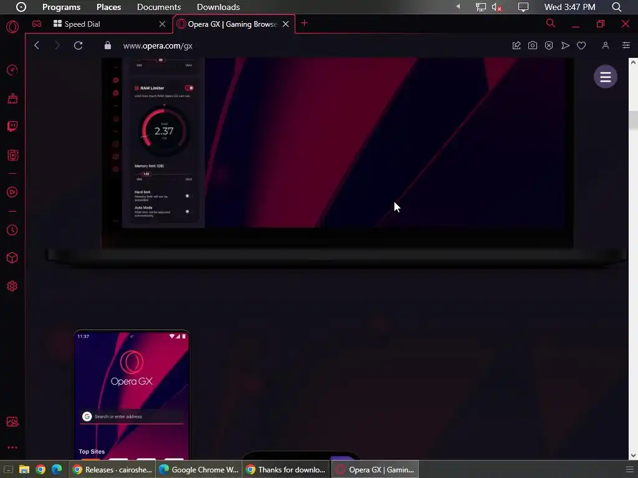The width and height of the screenshot is (638, 478).
Task: Click the muted volume tray icon
Action: click(x=497, y=7)
